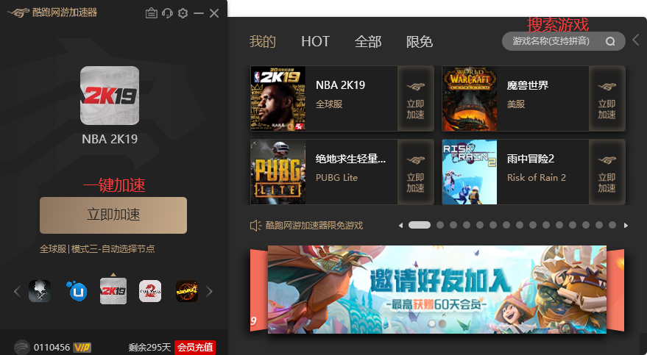Image resolution: width=647 pixels, height=355 pixels.
Task: Switch to the second banner slide dot
Action: point(442,323)
